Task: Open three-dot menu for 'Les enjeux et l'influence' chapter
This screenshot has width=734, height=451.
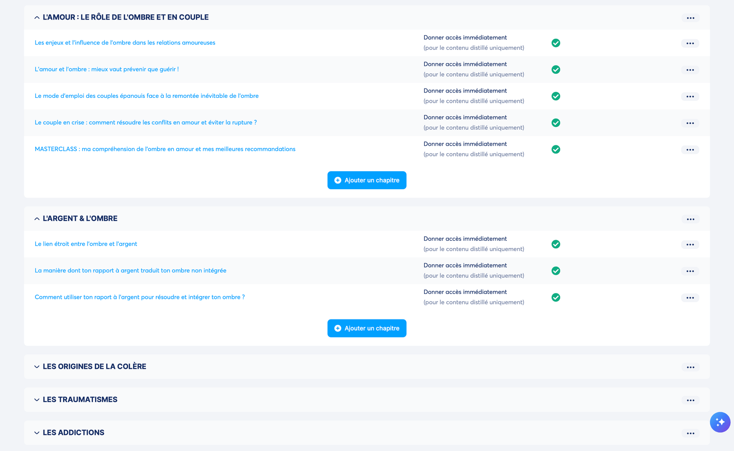Action: point(689,44)
